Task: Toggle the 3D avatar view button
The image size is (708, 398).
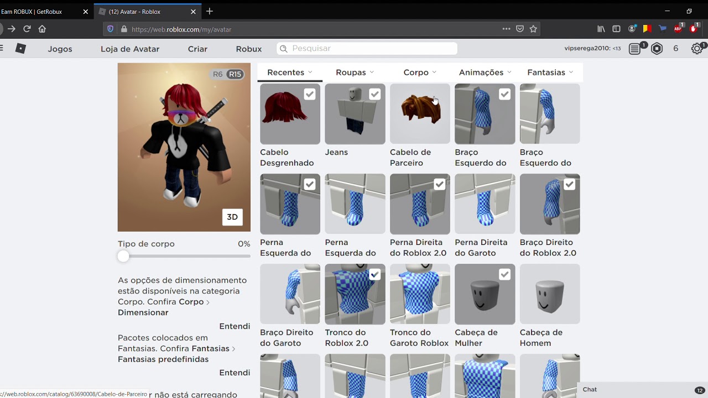Action: coord(232,217)
